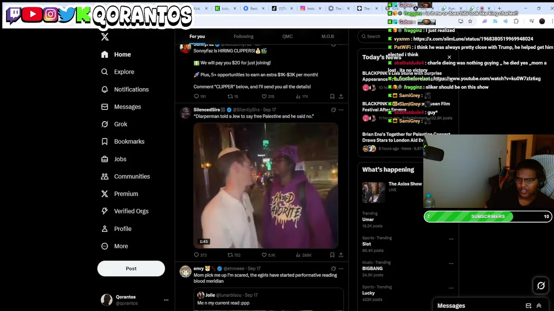554x311 pixels.
Task: Play the 1:45 SilencedSirs video
Action: [x=266, y=186]
